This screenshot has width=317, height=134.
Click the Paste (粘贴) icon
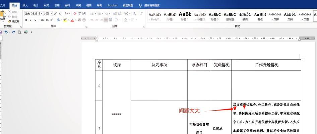click(3, 14)
